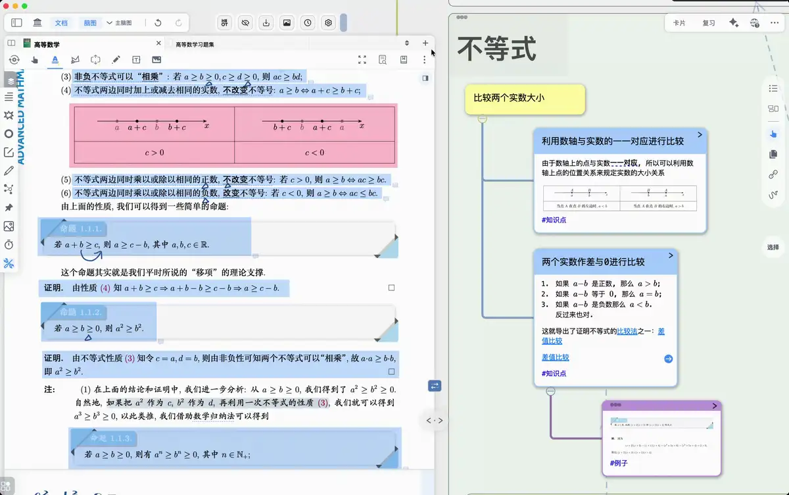
Task: Click the layers icon in left sidebar
Action: pos(10,80)
